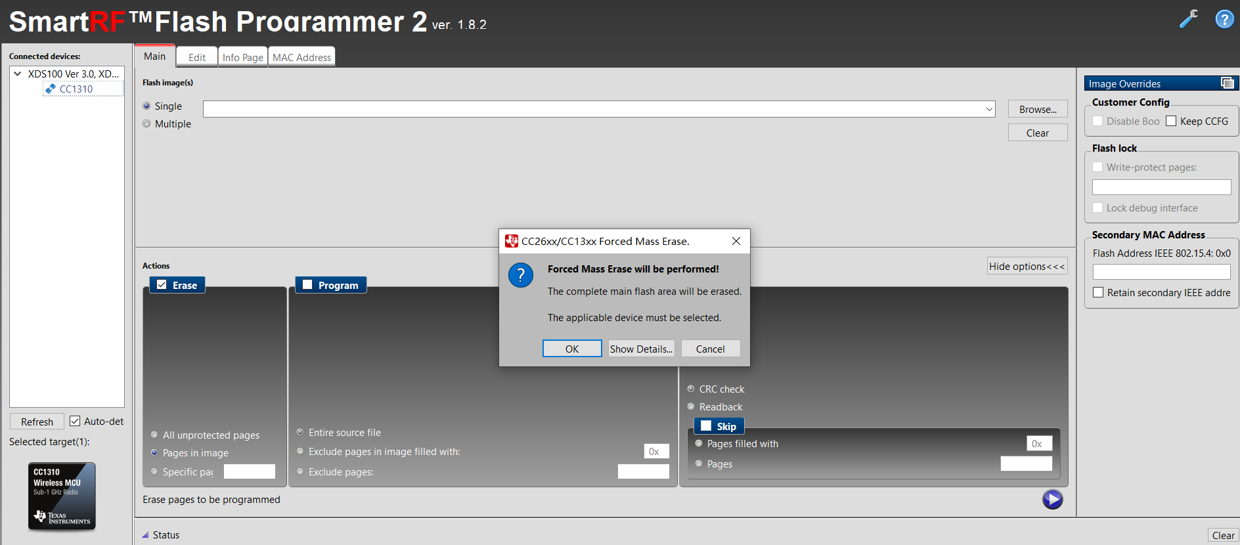Click the Skip Pages input field
Screen dimensions: 1240x545
1027,464
